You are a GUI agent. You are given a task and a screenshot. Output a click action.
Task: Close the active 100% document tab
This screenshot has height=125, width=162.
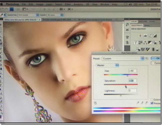click(x=39, y=20)
